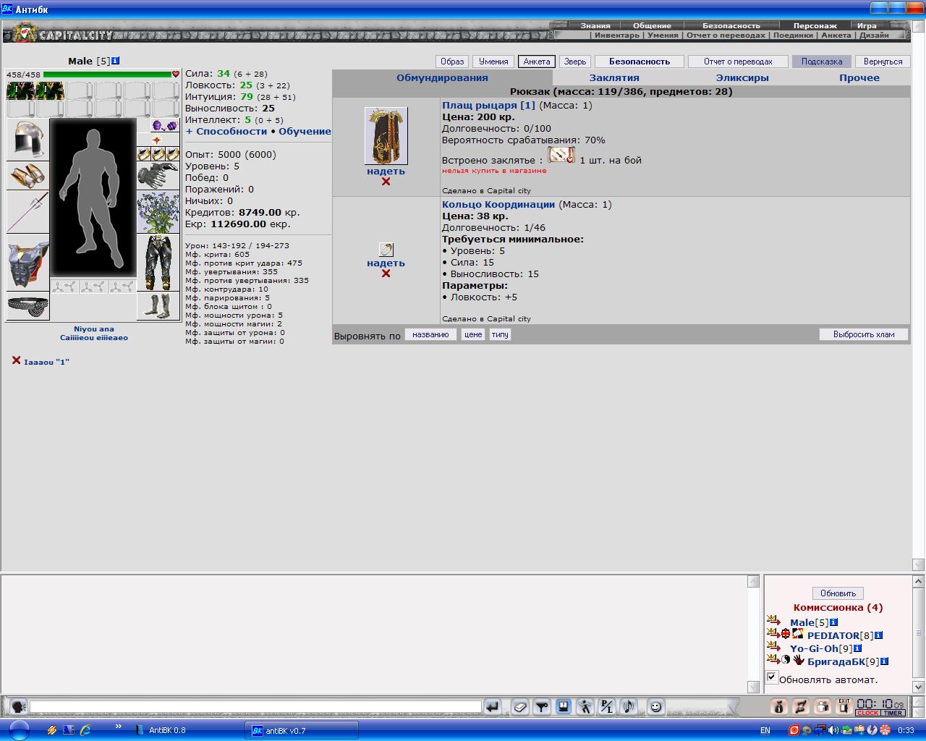Click the Обновить button in user list
Screen dimensions: 926x741
838,593
